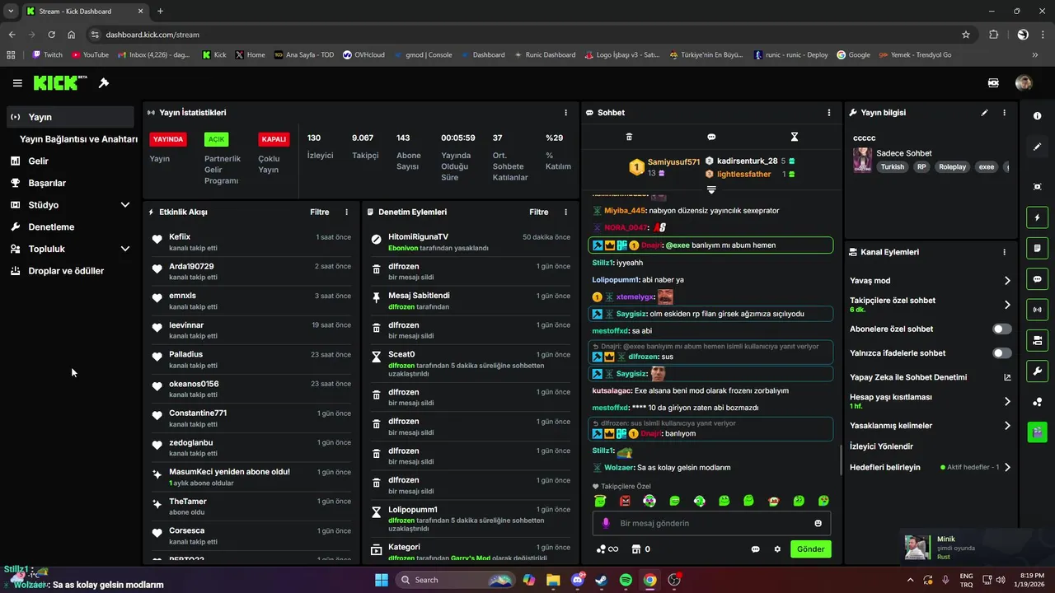Edit stream info with the pencil in Yayın bilgisi
This screenshot has height=593, width=1055.
click(984, 113)
